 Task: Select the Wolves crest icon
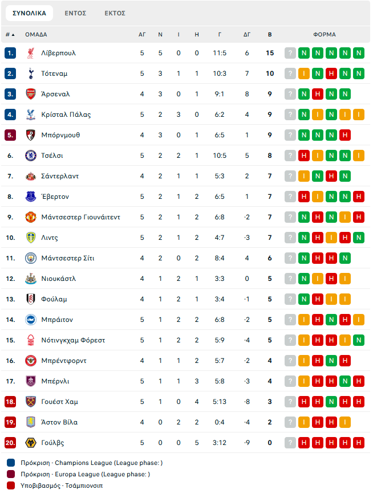[31, 443]
